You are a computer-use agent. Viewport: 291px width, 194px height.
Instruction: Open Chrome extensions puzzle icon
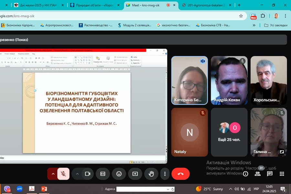[263, 16]
